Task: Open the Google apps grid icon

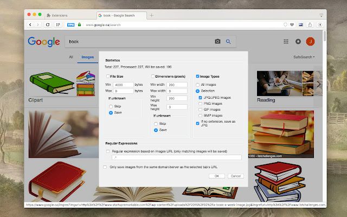Action: pyautogui.click(x=286, y=41)
